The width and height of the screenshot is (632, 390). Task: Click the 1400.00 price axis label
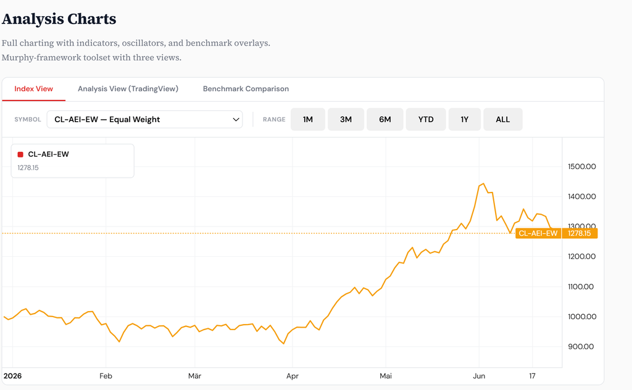581,197
